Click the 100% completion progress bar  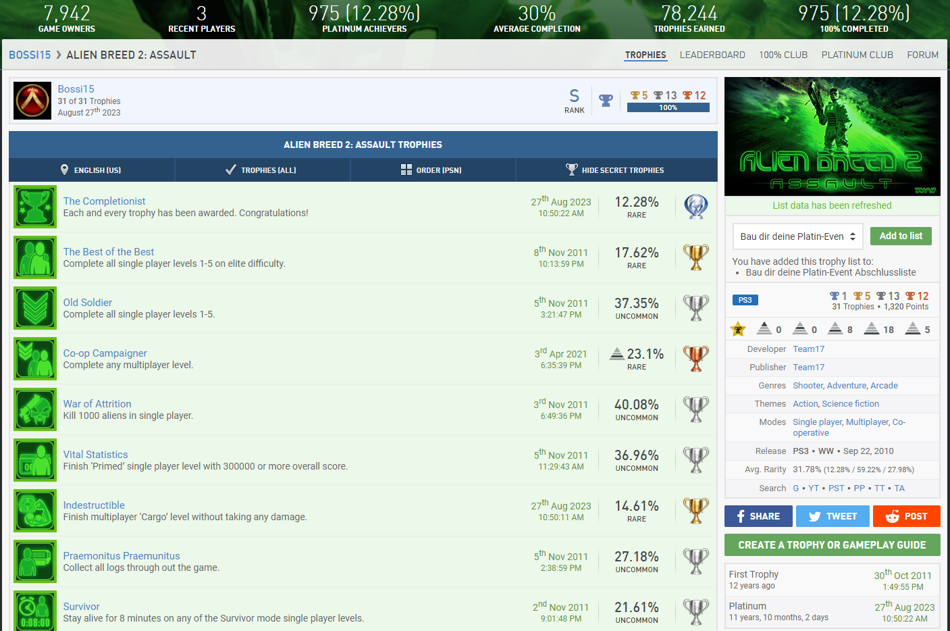(x=668, y=107)
